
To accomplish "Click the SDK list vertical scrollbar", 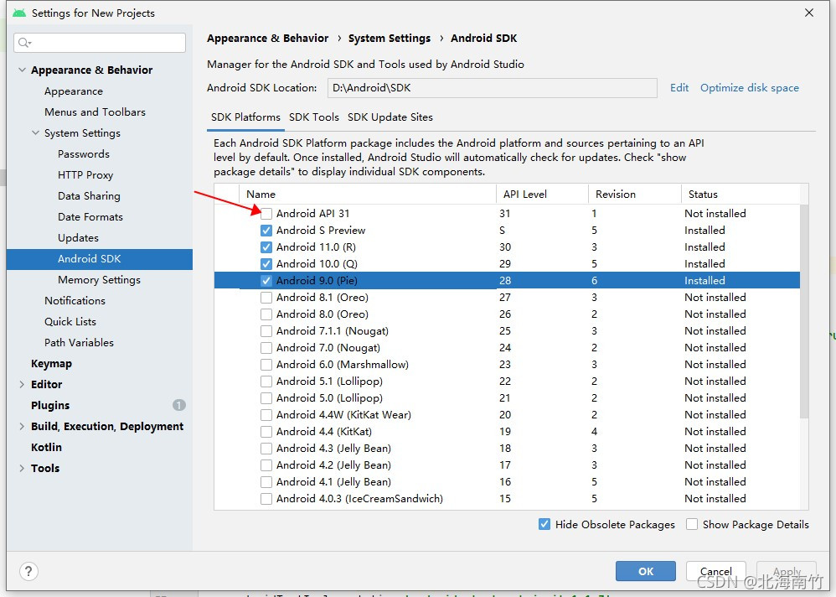I will point(804,311).
